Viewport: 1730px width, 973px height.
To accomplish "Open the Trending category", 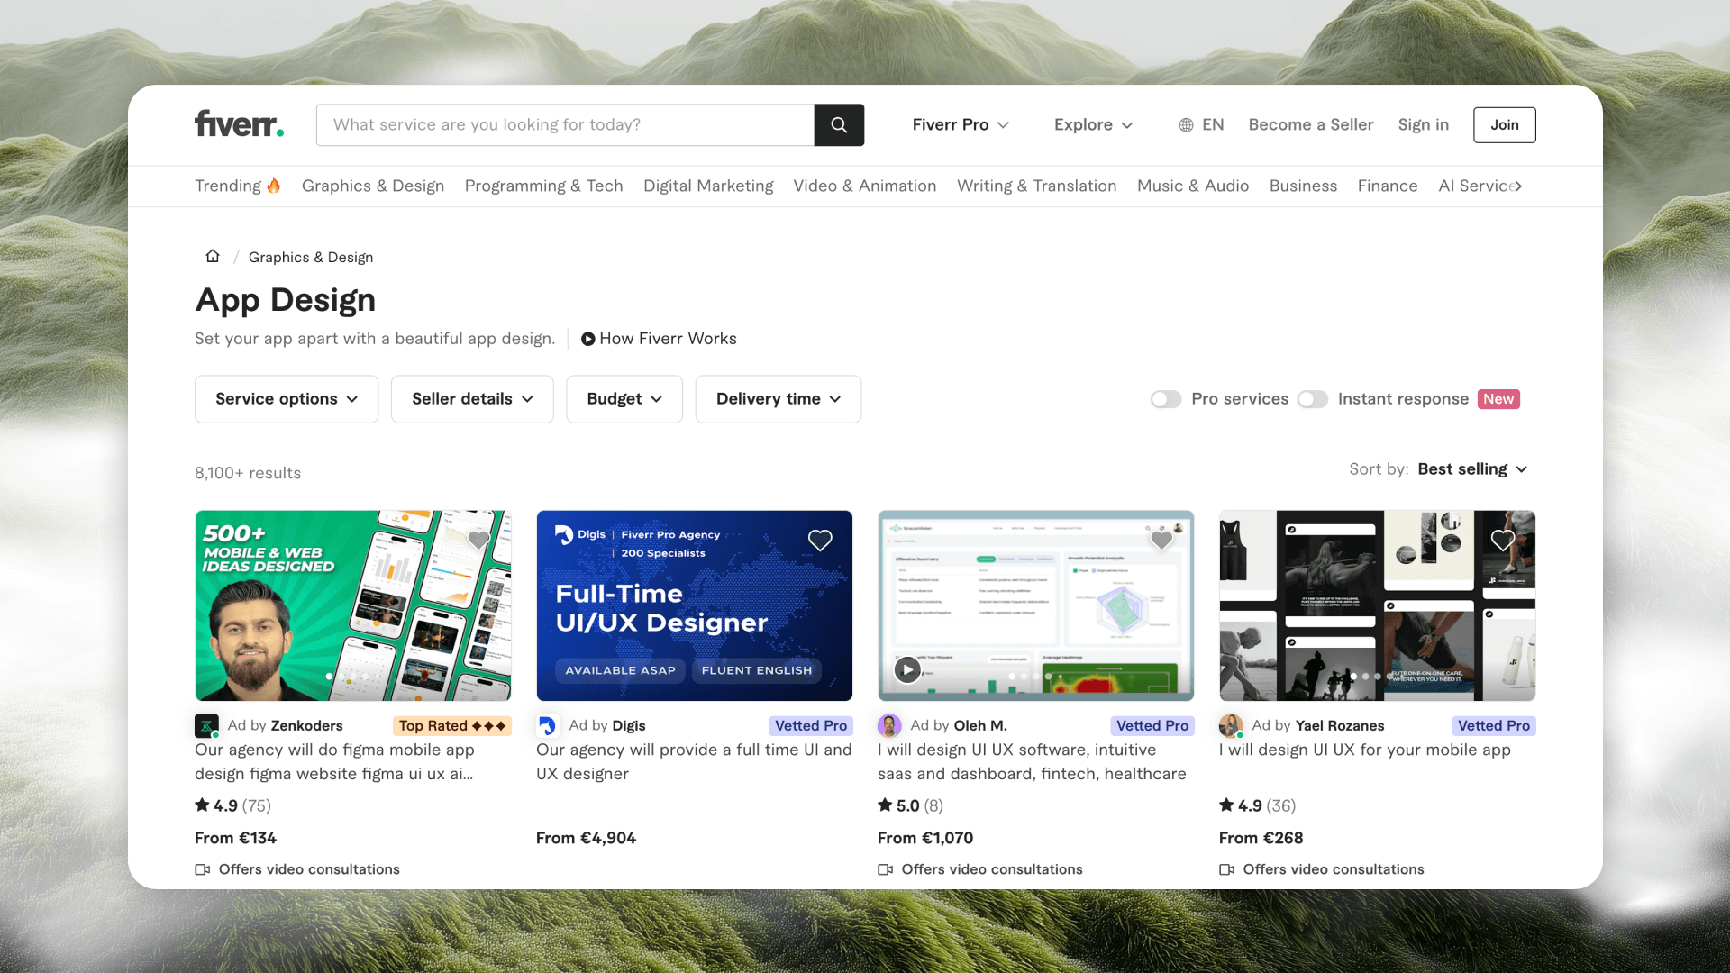I will point(238,186).
